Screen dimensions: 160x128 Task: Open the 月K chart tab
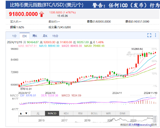click(45, 36)
